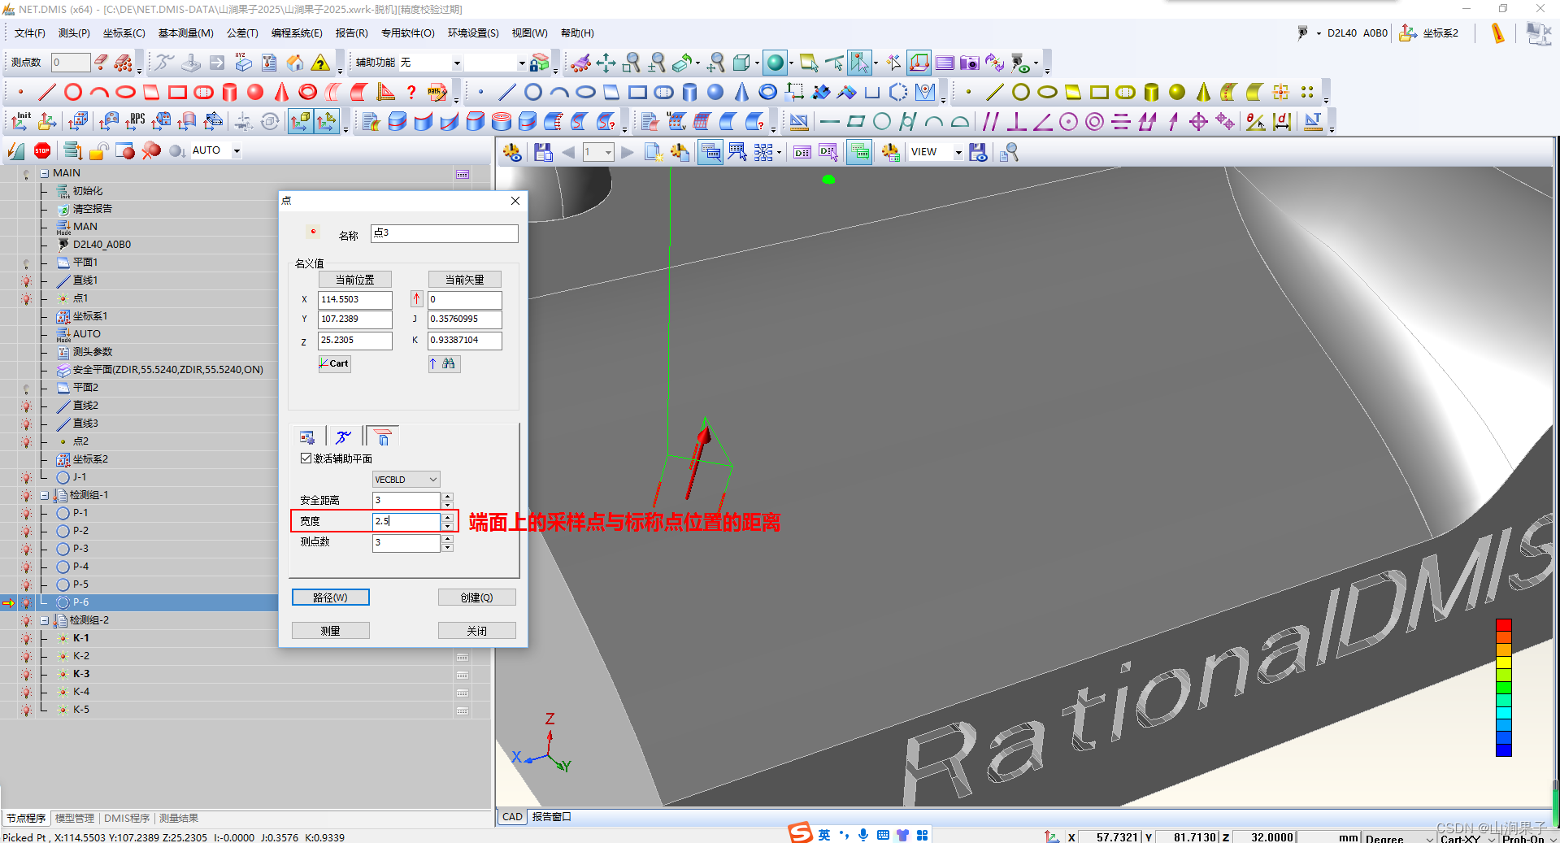Open the VIEW dropdown in report toolbar

click(x=958, y=152)
